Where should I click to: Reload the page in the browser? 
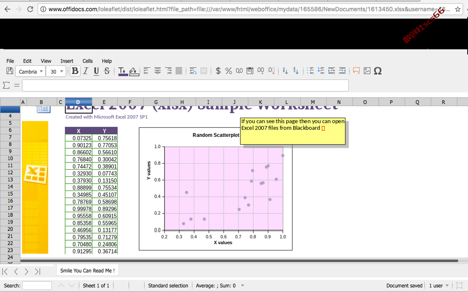[x=30, y=9]
